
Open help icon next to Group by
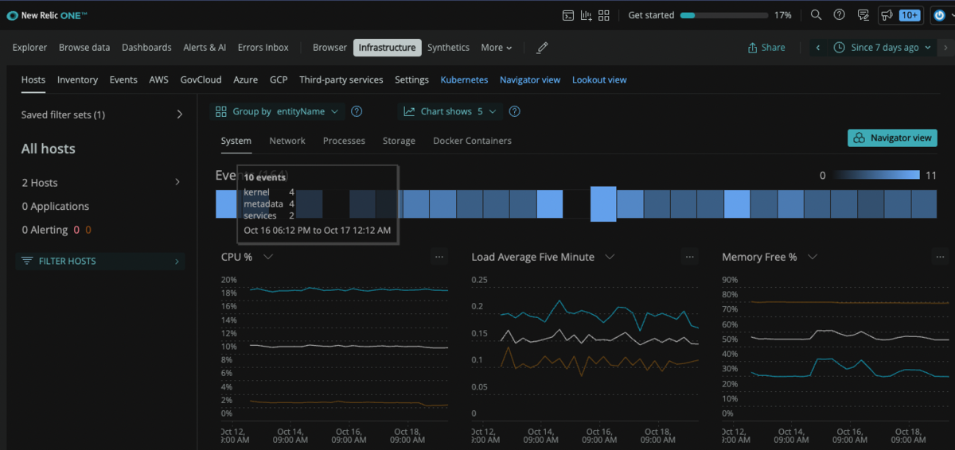click(357, 111)
